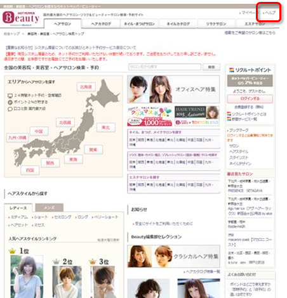Open the ベリーショート hairstyle link
Viewport: 287px width, 298px height.
(106, 217)
